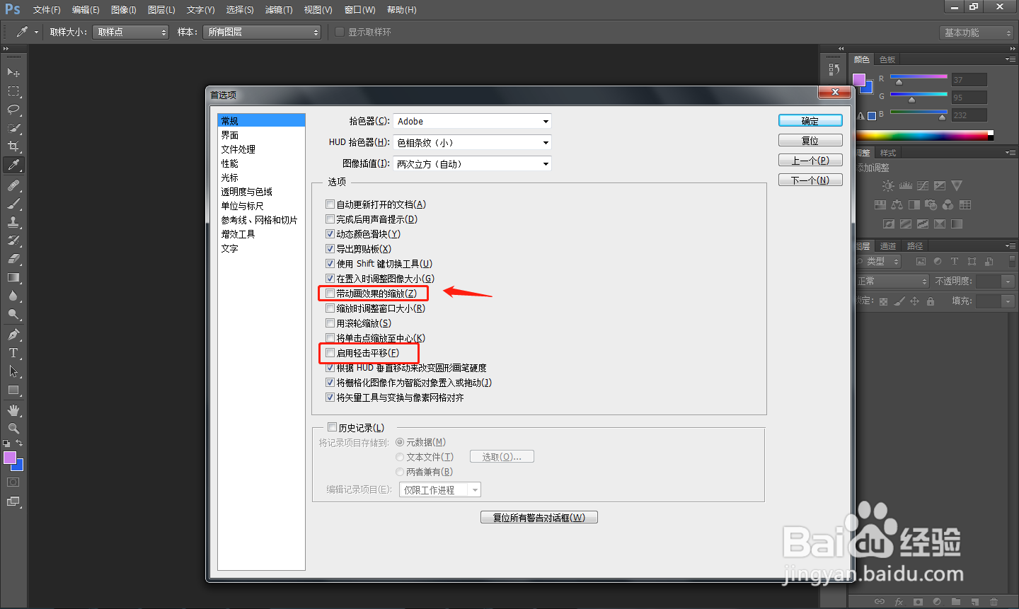Click the delete layer trash icon
This screenshot has width=1019, height=609.
point(994,602)
